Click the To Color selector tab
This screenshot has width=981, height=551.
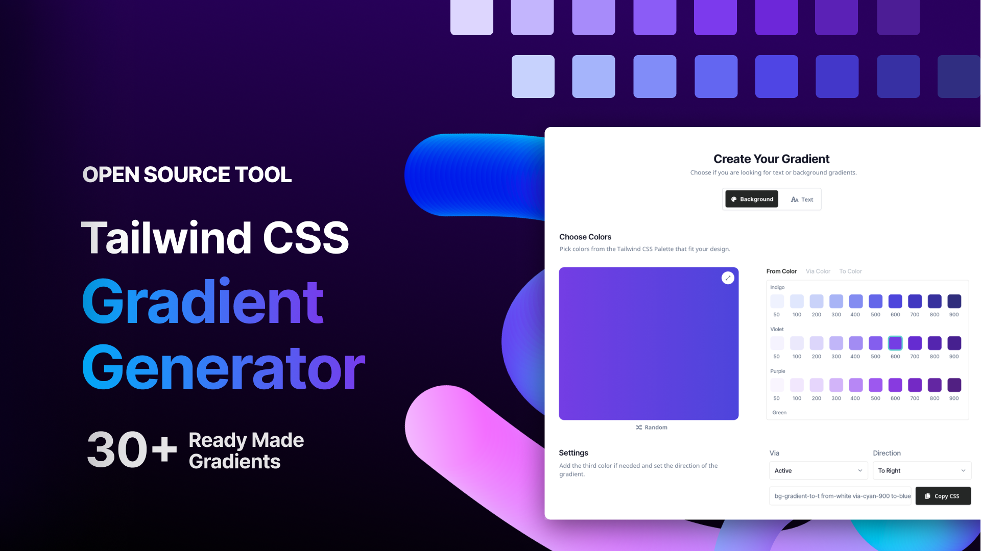click(x=850, y=271)
